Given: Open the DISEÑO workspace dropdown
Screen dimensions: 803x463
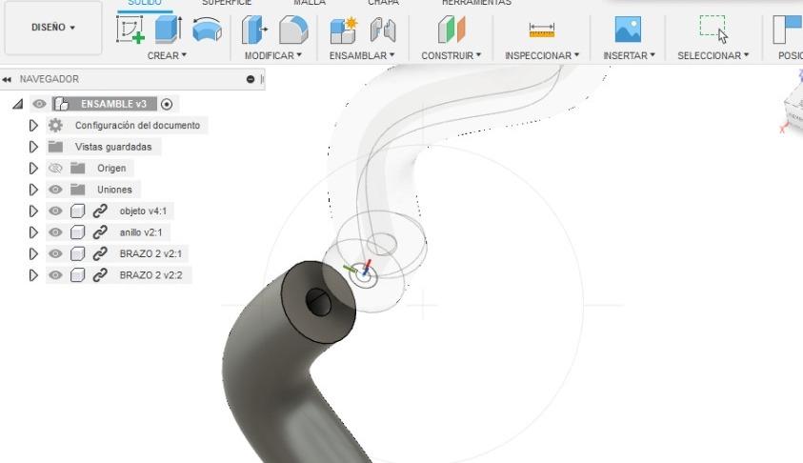Looking at the screenshot, I should point(53,27).
